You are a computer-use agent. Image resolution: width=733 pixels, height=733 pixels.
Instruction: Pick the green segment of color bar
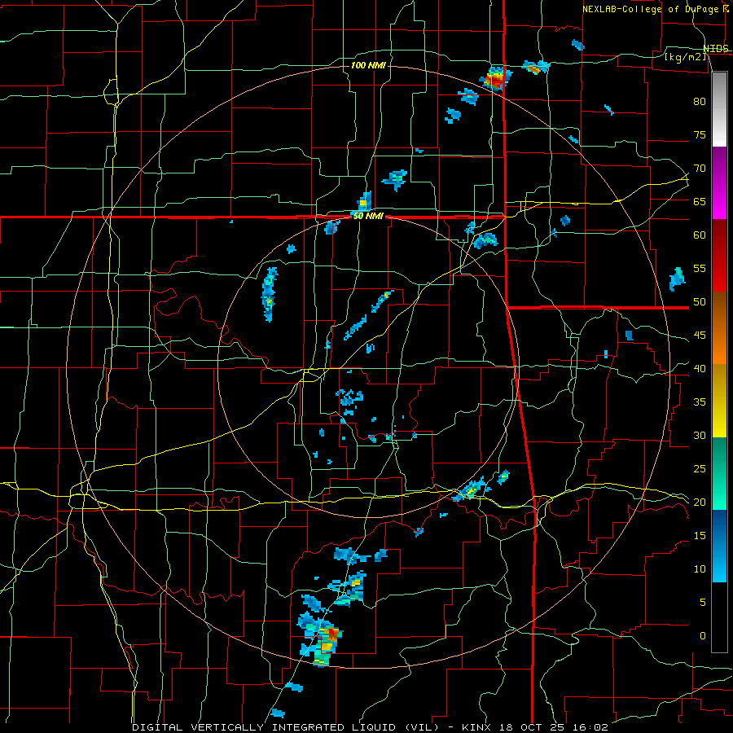[x=719, y=473]
